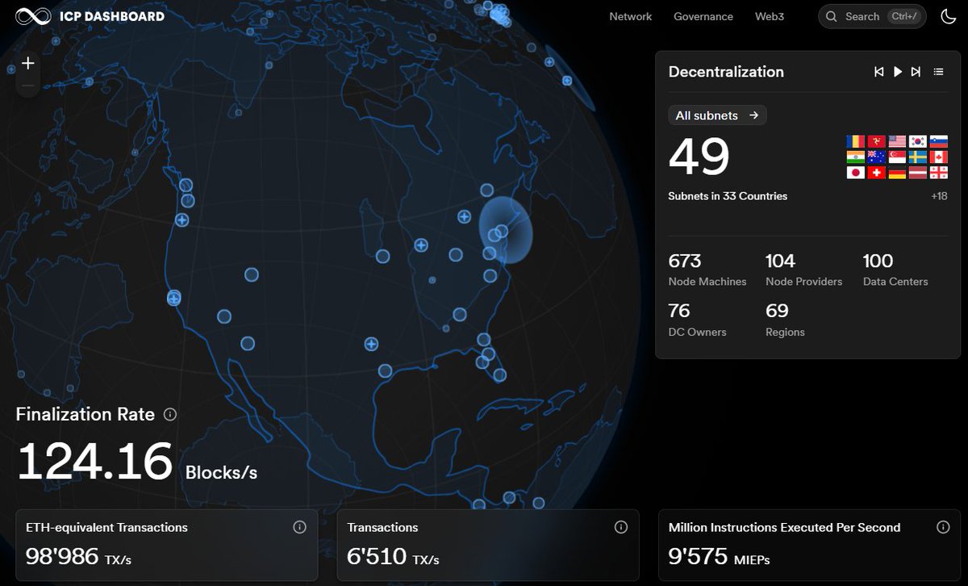Click the Latvia flag

coord(918,173)
